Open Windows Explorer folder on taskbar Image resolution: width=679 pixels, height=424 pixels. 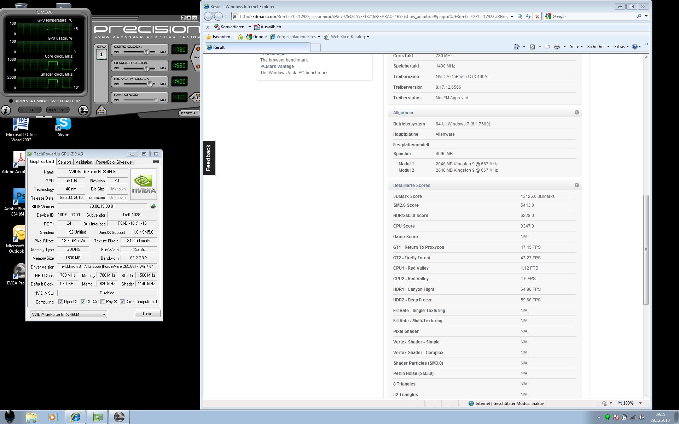(x=31, y=417)
